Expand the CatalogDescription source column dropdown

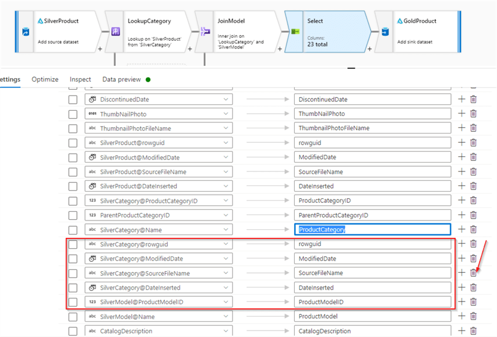point(226,331)
